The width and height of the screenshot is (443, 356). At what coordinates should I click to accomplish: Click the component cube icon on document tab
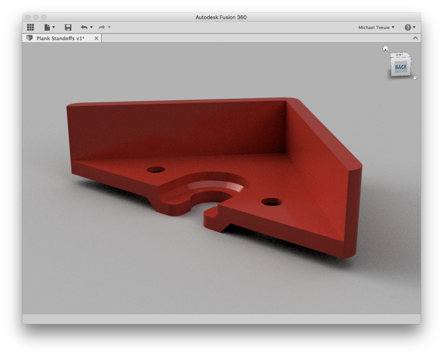pos(29,38)
